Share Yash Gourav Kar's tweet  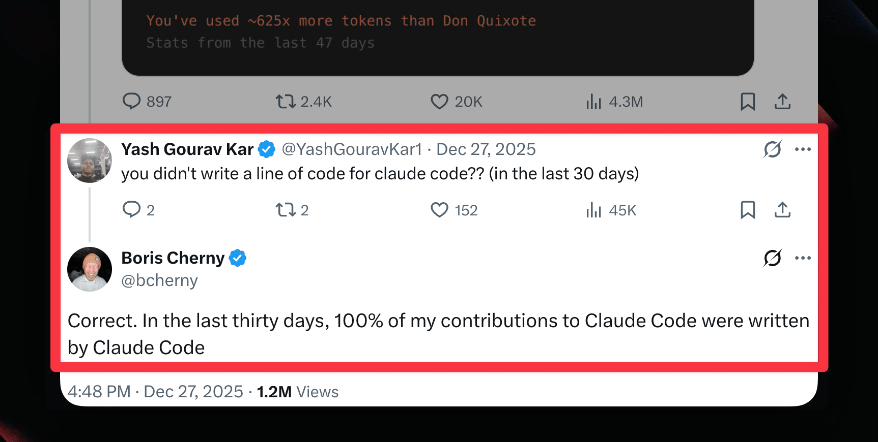click(x=782, y=210)
